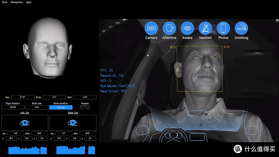The image size is (279, 157).
Task: Click the Awake eye icon
Action: [187, 28]
